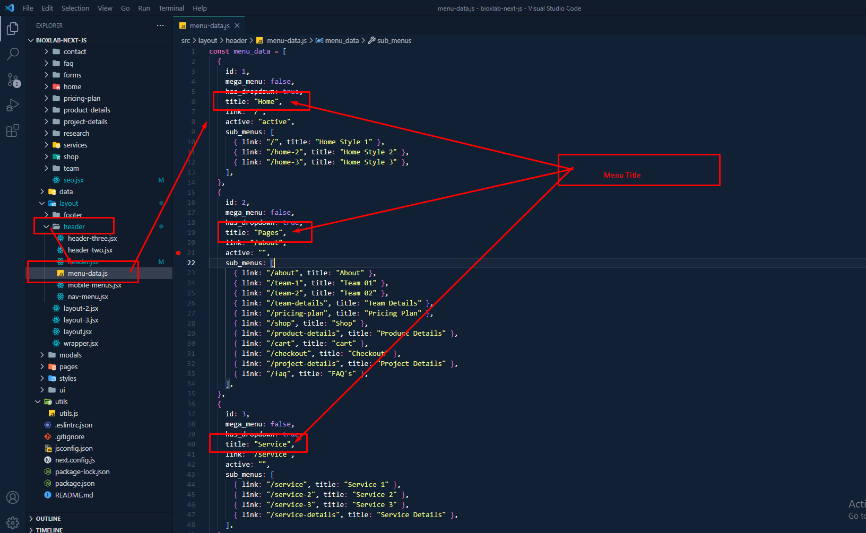Open Run and Debug view
Screen dimensions: 866x533
point(13,105)
